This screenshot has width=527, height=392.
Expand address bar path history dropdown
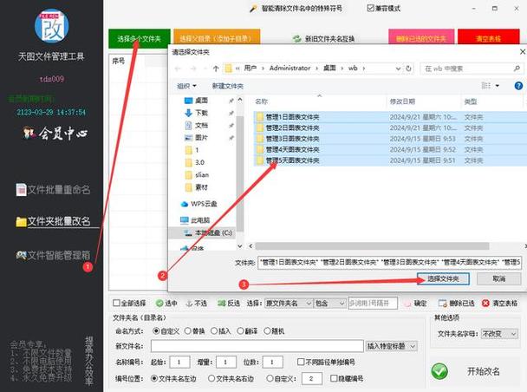pos(398,69)
